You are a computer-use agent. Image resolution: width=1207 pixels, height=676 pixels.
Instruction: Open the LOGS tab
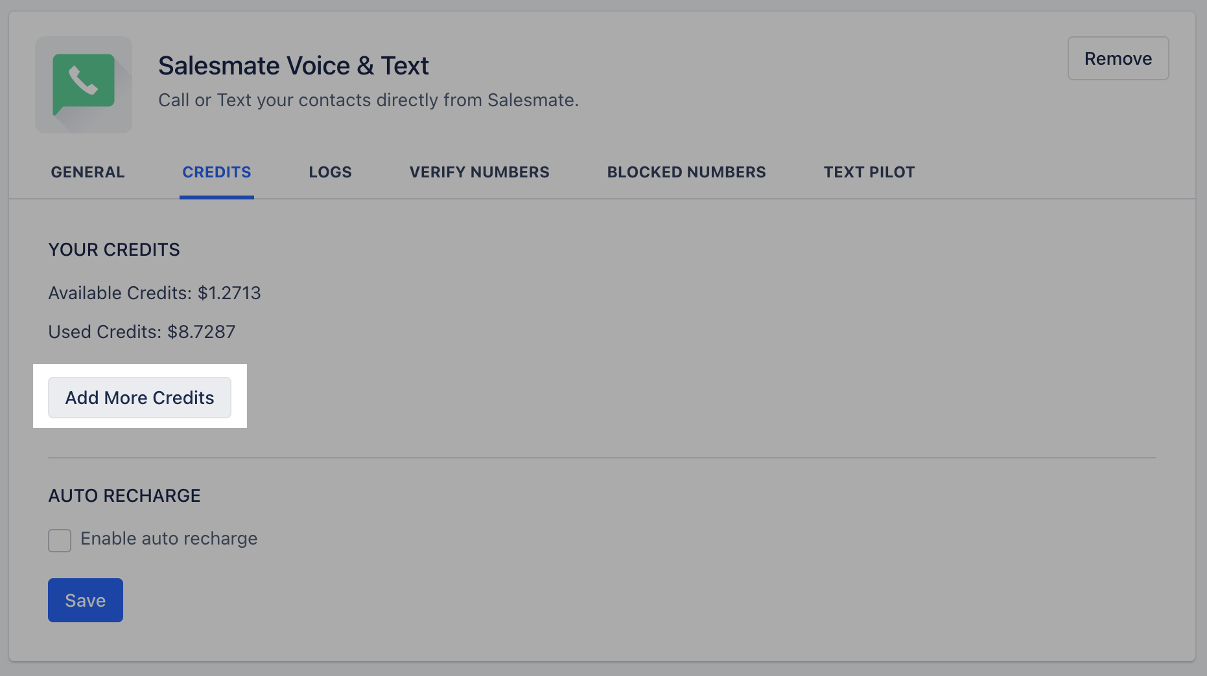330,172
